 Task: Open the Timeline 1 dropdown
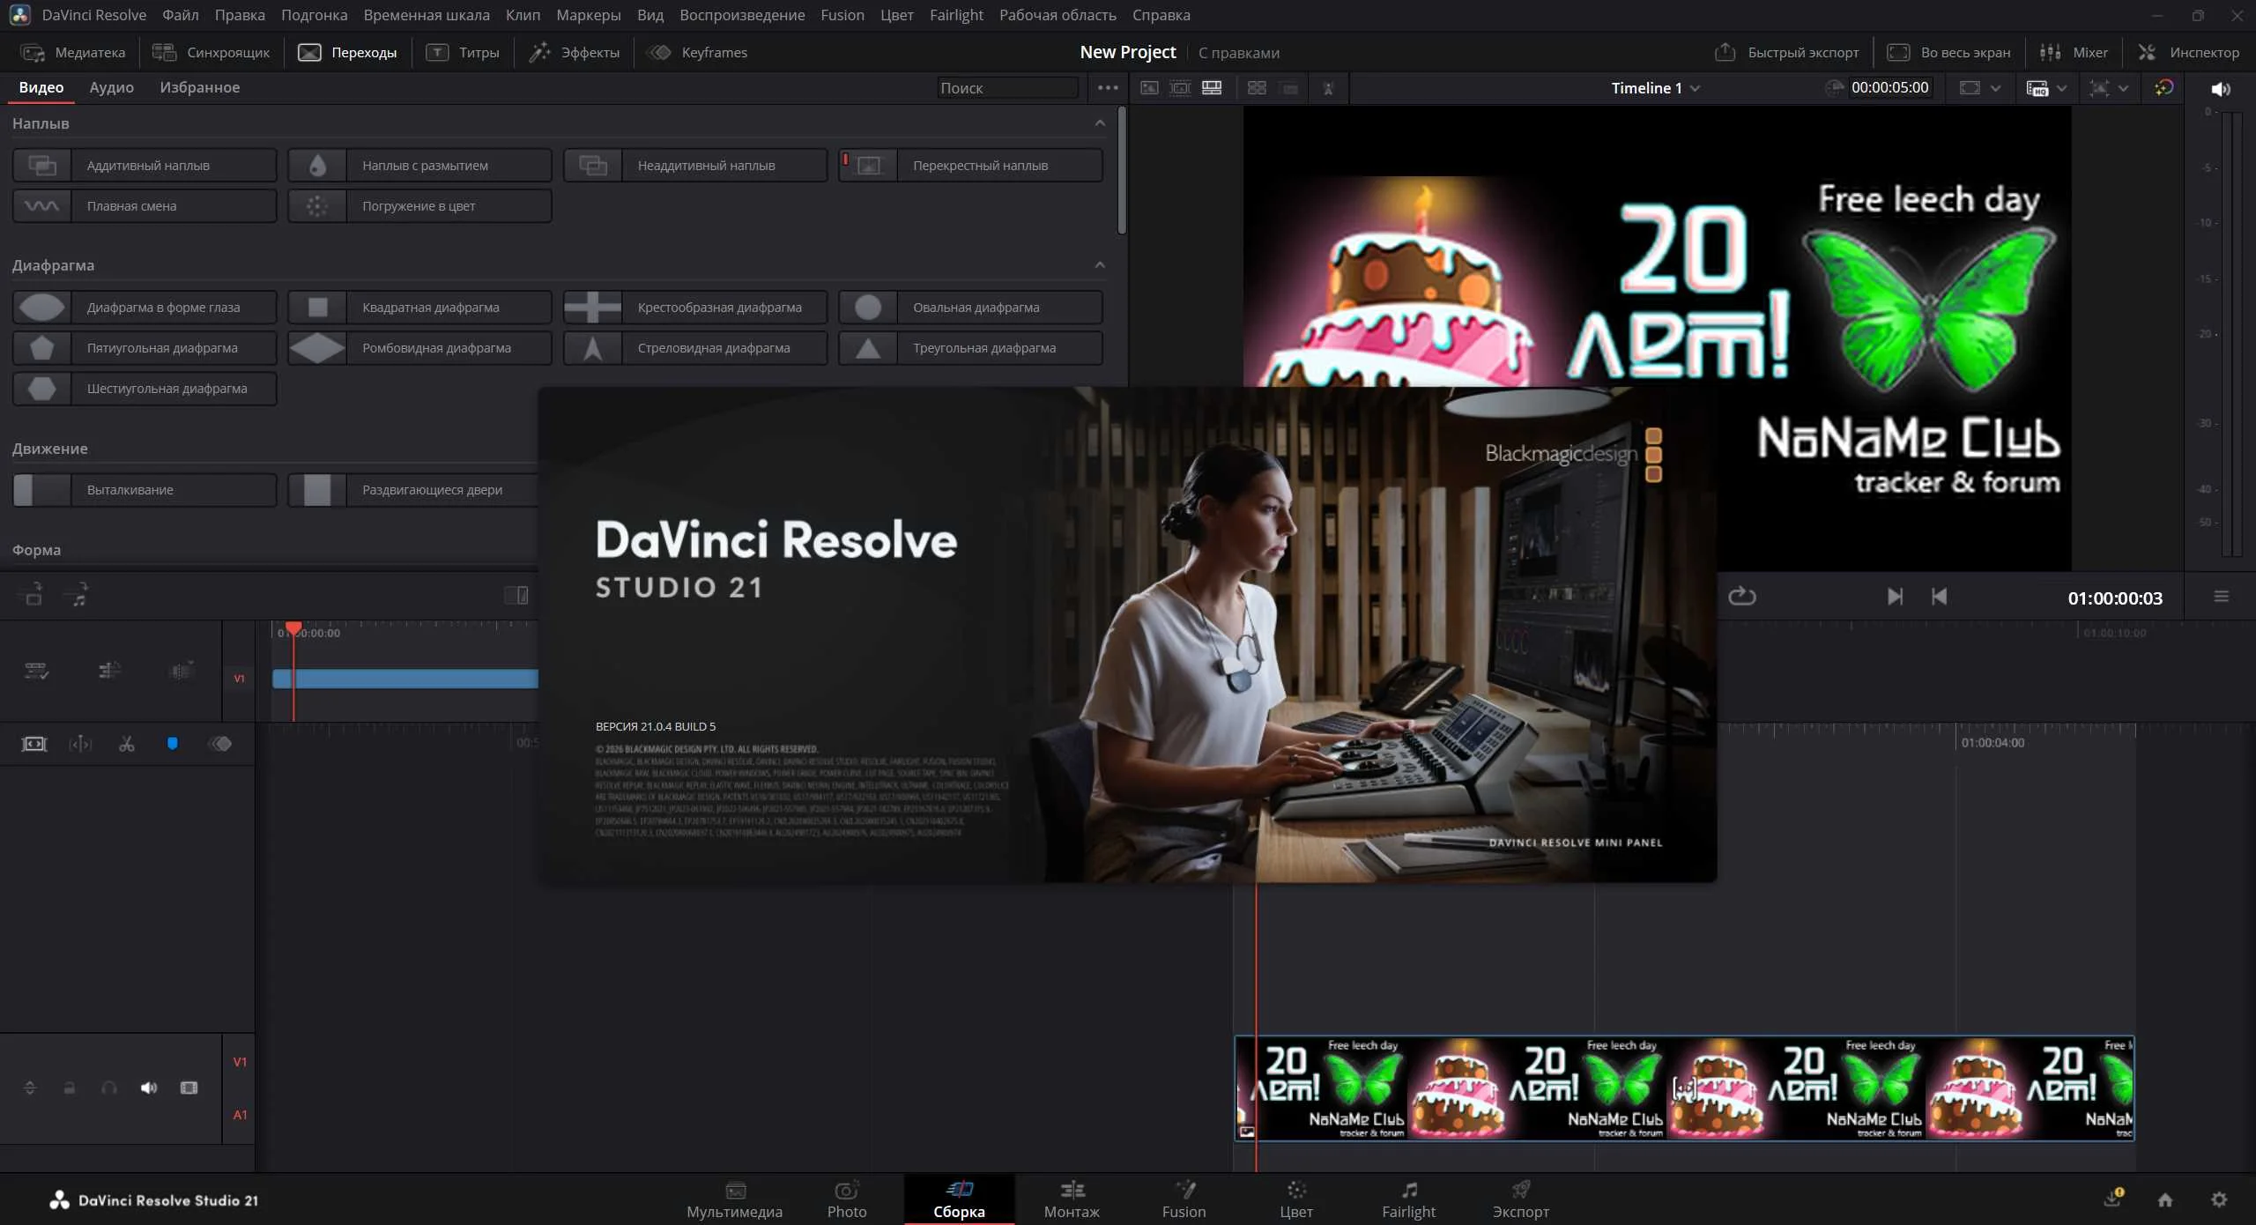1656,88
